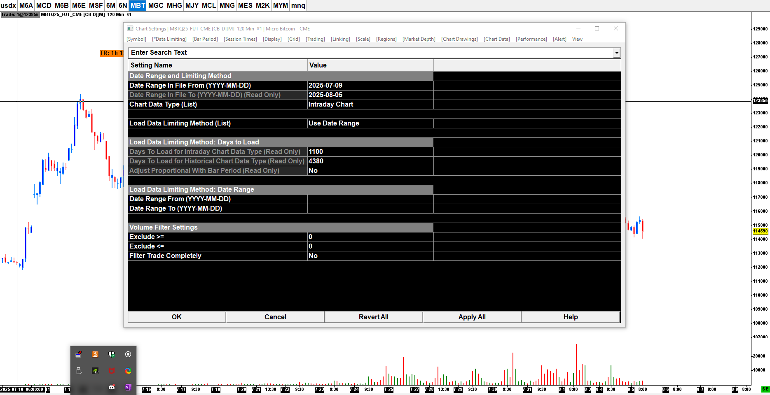Open Windows Security shield tray icon
The height and width of the screenshot is (395, 770).
point(112,354)
